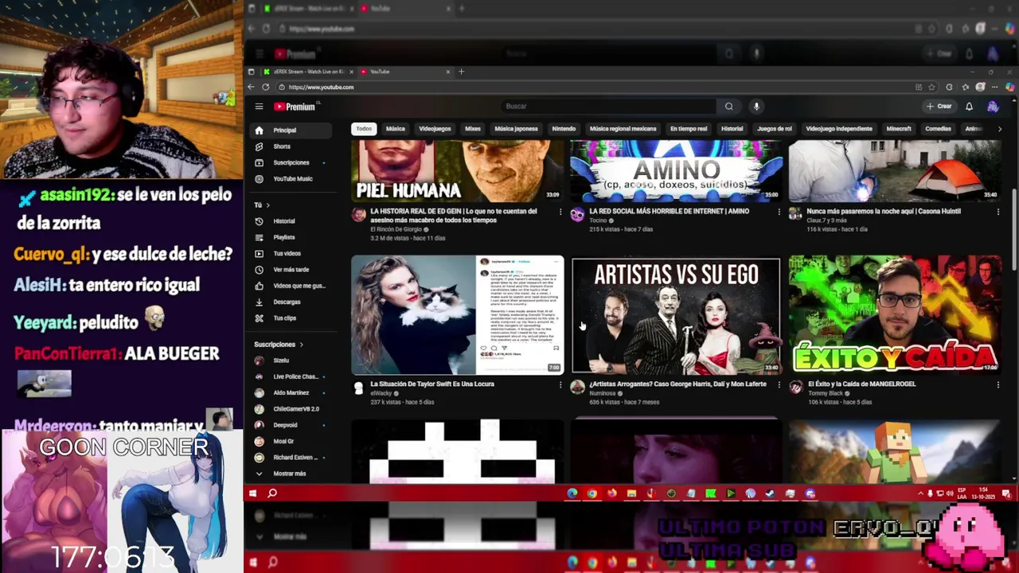Open Shorts in the sidebar
The height and width of the screenshot is (573, 1019).
[290, 146]
